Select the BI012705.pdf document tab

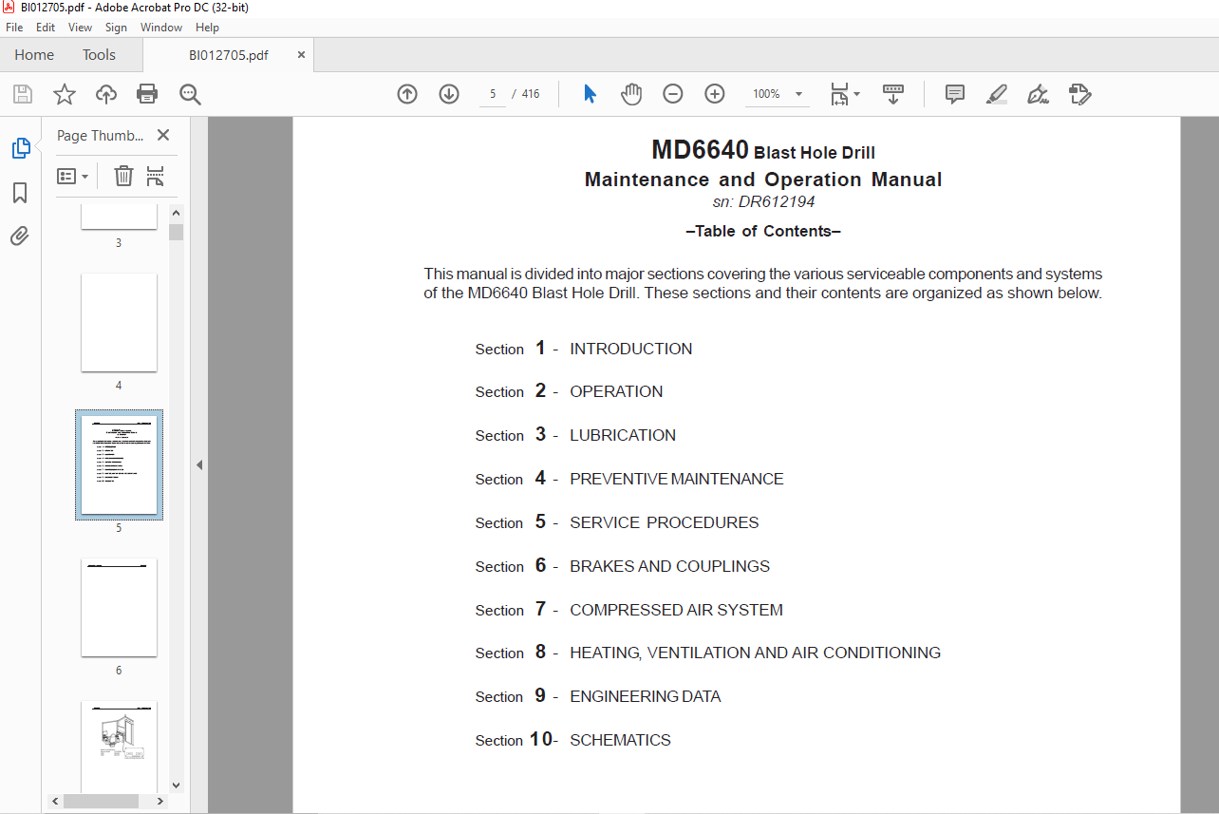(x=228, y=55)
